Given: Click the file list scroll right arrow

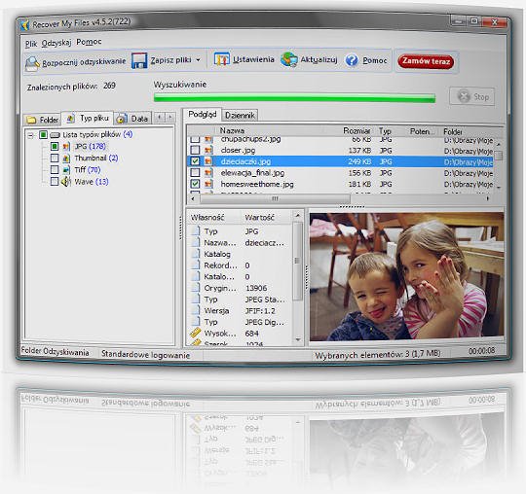Looking at the screenshot, I should pyautogui.click(x=487, y=199).
